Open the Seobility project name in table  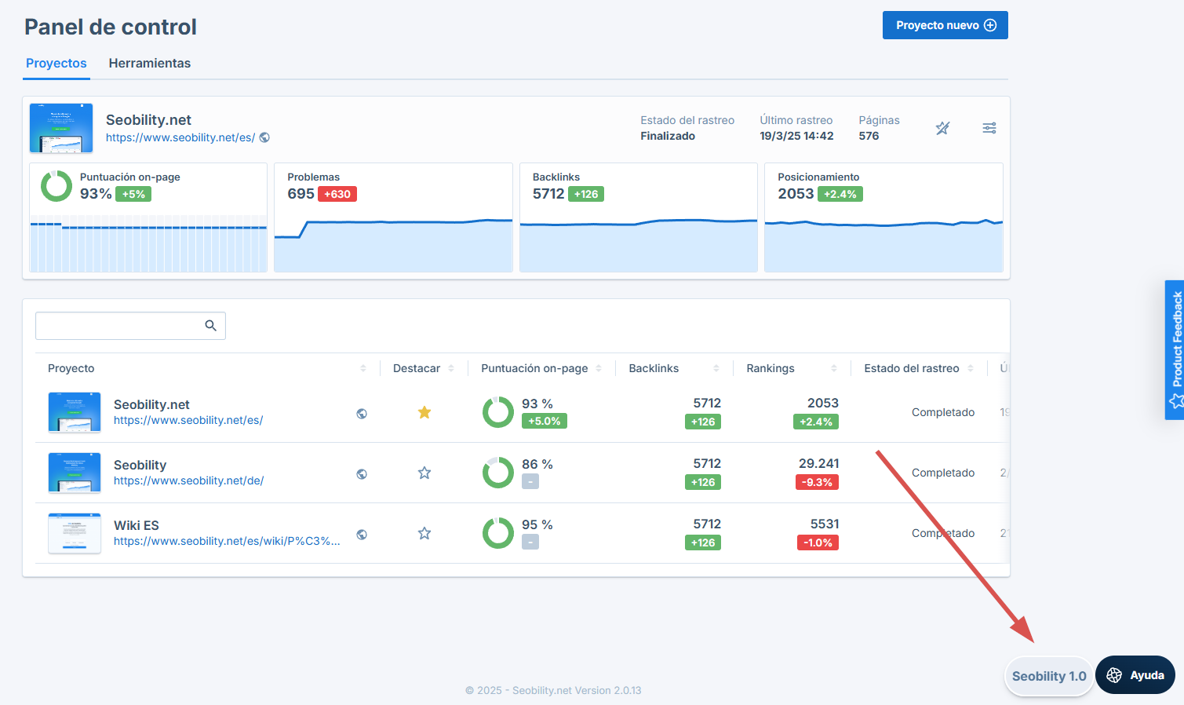tap(140, 465)
